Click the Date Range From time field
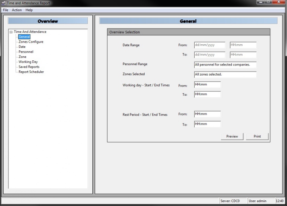Viewport: 287px width, 206px height. (243, 45)
